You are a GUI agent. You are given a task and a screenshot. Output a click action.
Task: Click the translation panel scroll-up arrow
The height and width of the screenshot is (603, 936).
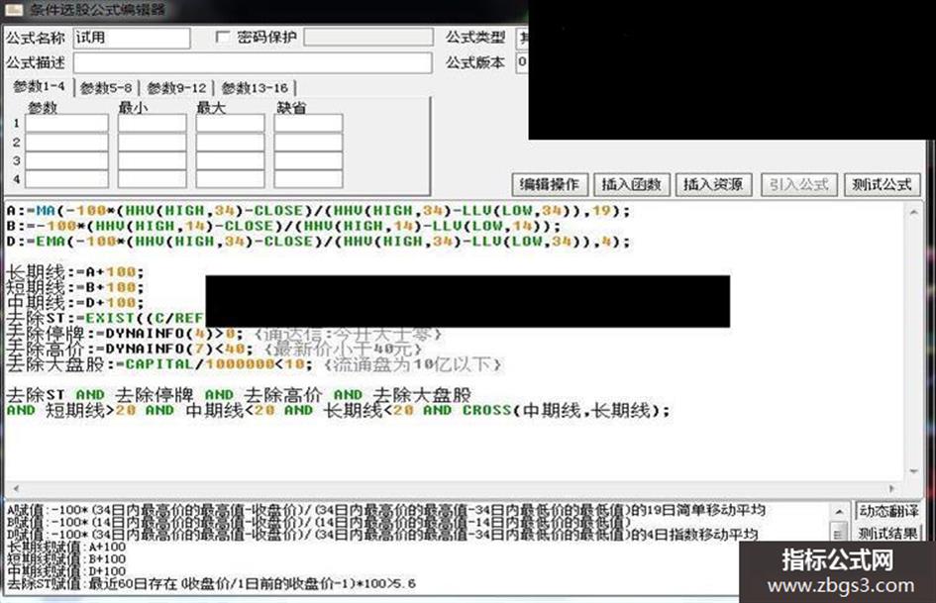point(839,512)
